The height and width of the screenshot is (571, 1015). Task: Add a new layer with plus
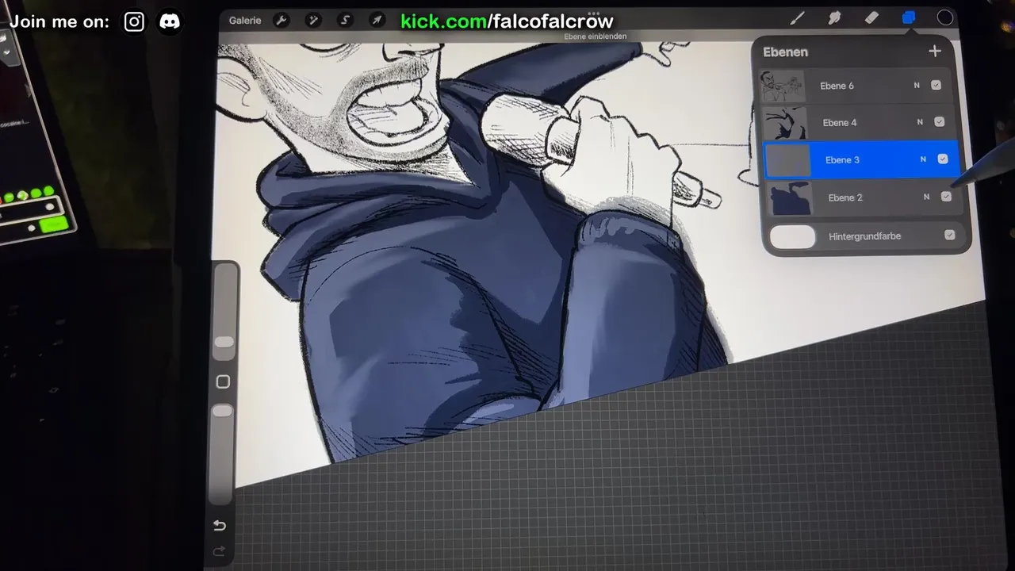click(935, 52)
